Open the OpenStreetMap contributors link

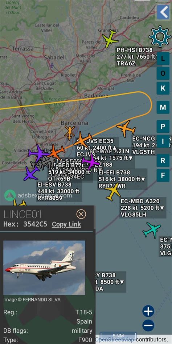coord(132,339)
